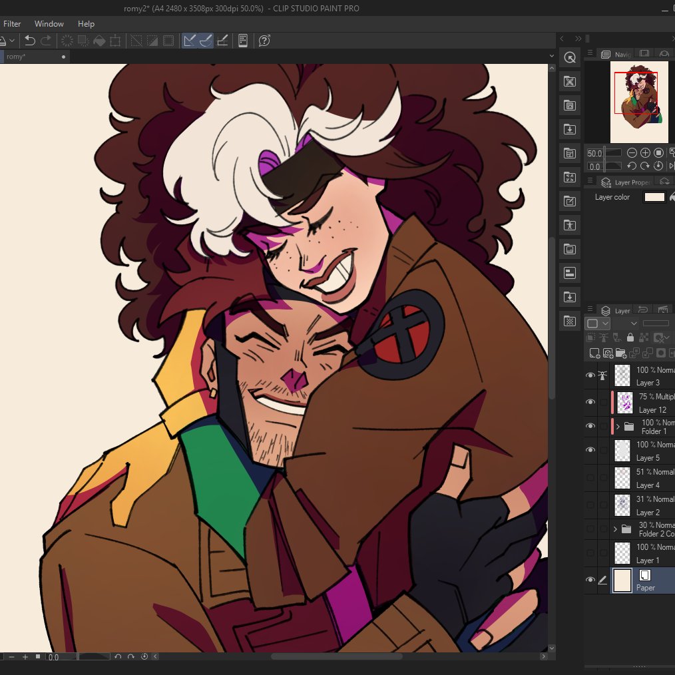Click the anti-aliasing brush icon on the toolbar
The height and width of the screenshot is (675, 675).
[x=206, y=41]
